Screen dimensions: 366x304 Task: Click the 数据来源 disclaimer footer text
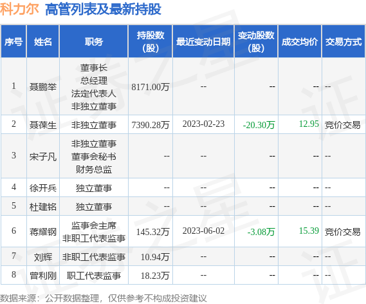[104, 298]
